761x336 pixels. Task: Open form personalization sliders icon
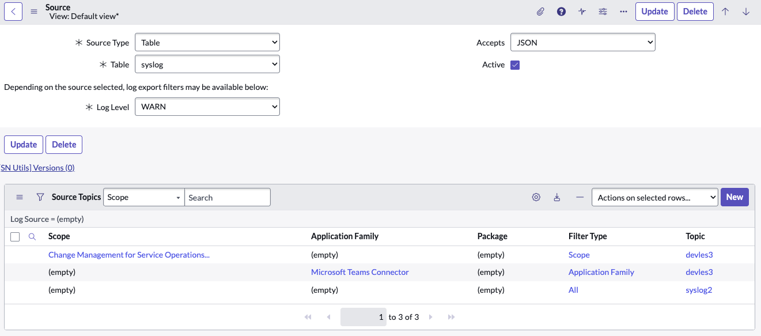603,12
